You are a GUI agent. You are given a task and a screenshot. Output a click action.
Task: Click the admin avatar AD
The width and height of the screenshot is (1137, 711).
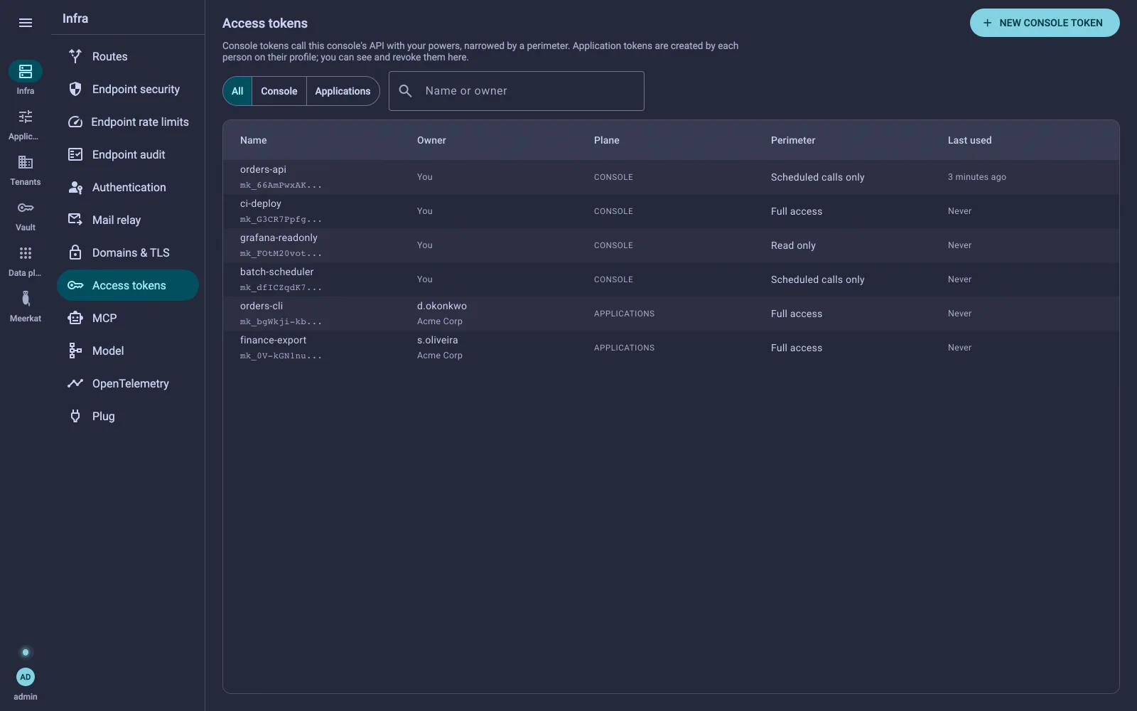point(26,677)
